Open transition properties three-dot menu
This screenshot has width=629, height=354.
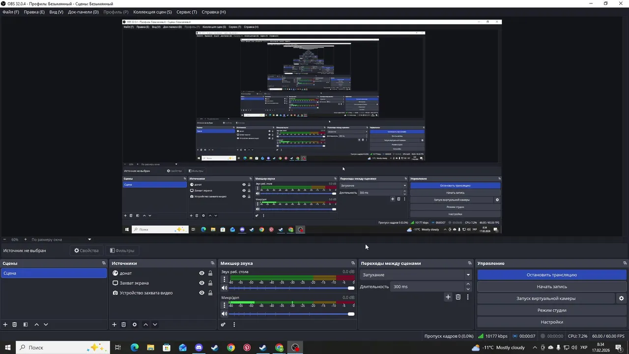468,297
